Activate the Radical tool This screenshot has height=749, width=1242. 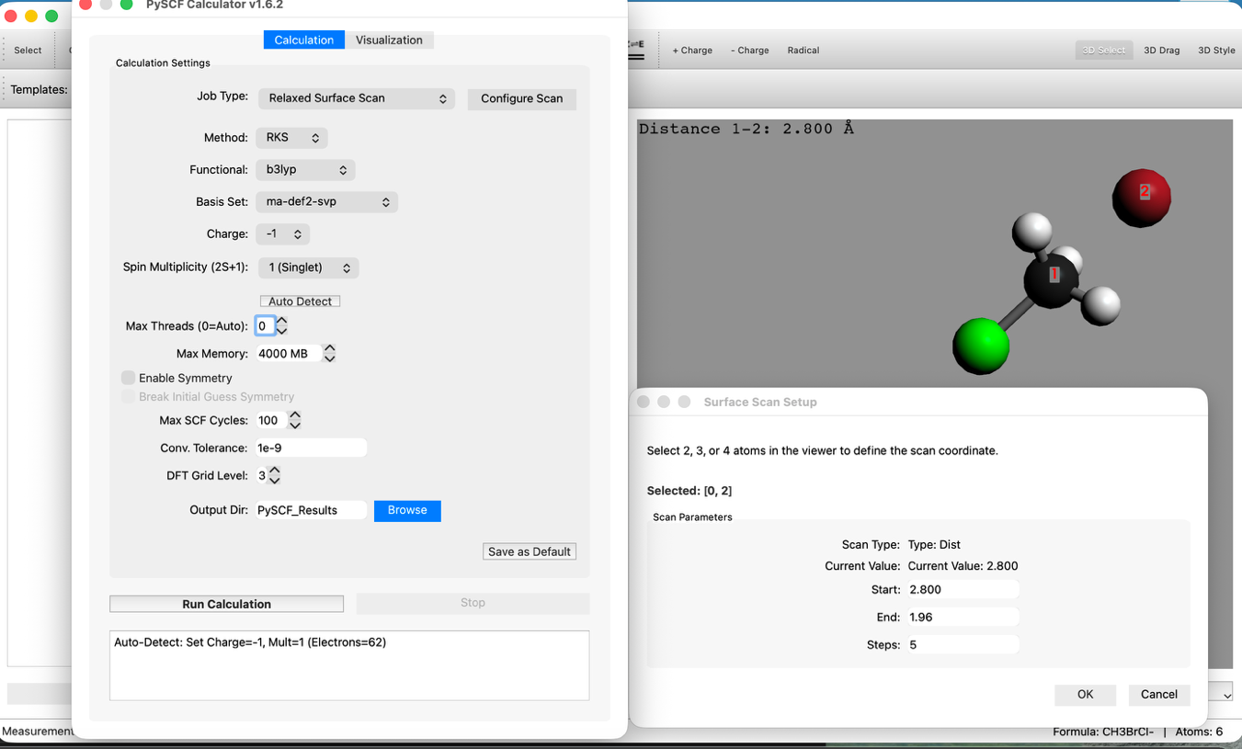click(x=803, y=51)
